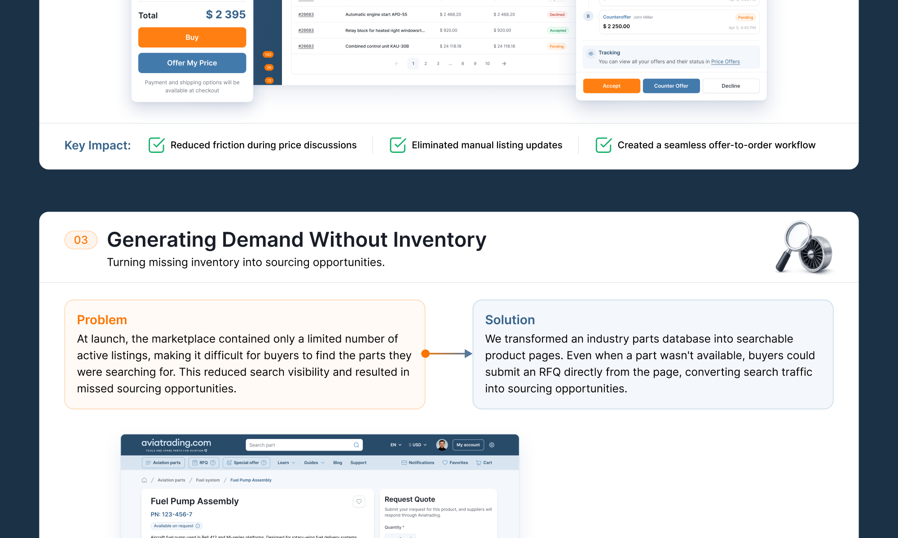Click the Pending badge in the Combined control unit row
The width and height of the screenshot is (898, 538).
557,47
